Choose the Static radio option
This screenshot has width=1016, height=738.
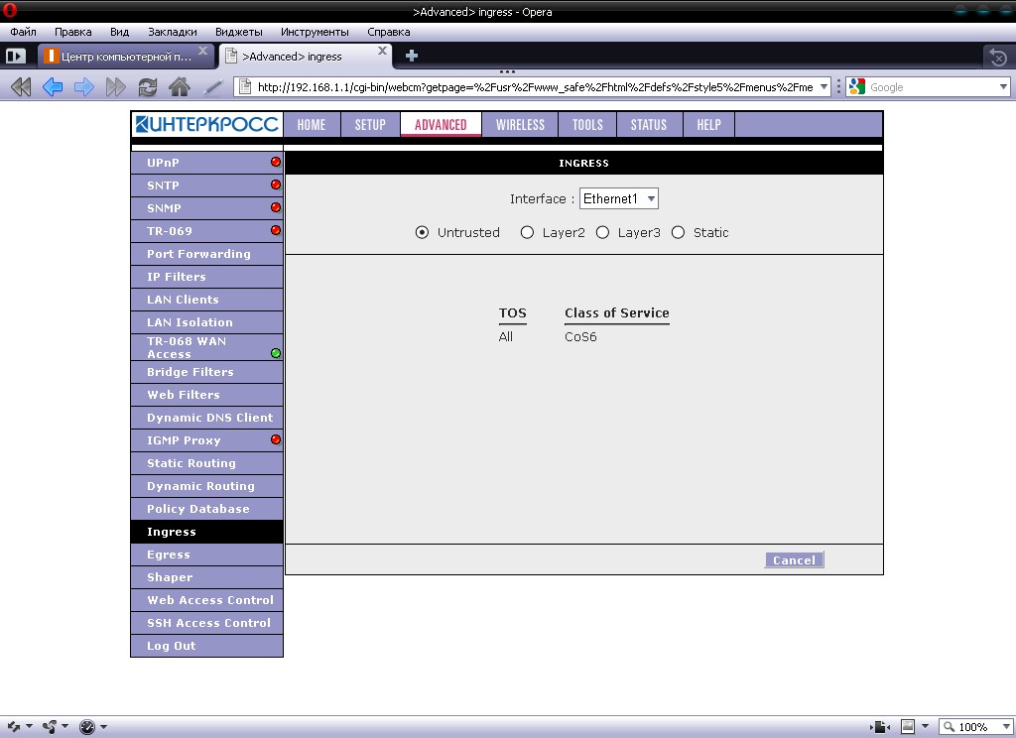679,233
